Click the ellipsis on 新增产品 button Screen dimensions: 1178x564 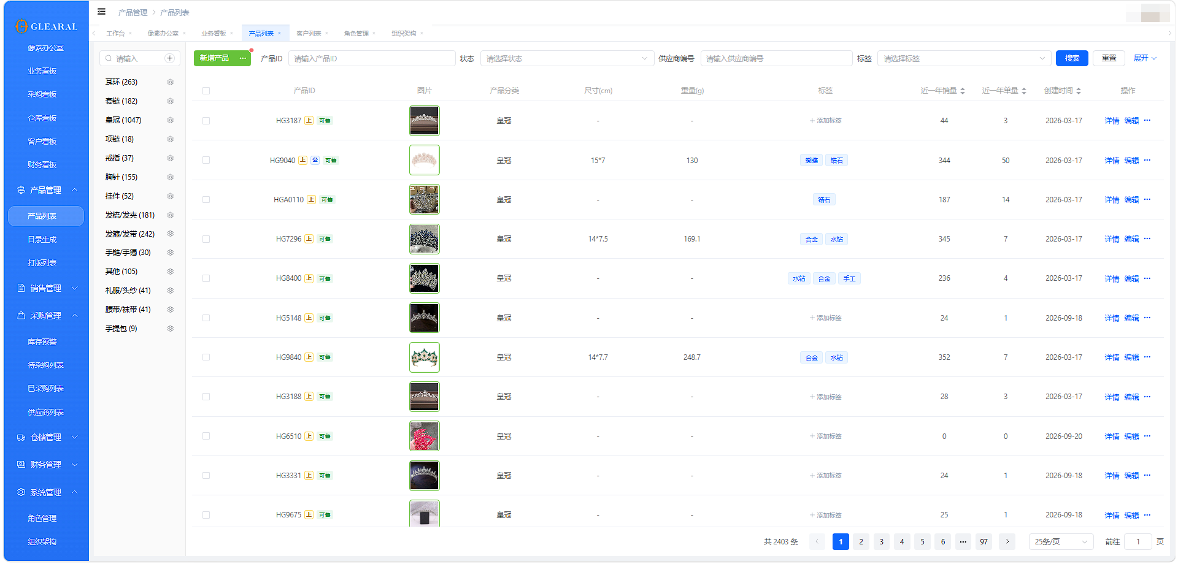243,58
